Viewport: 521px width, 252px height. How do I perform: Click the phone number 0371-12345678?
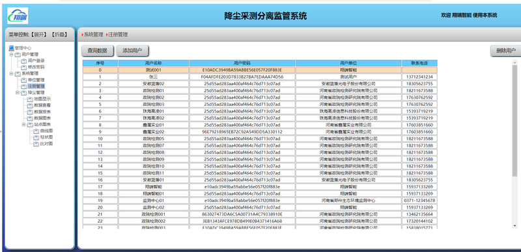(x=419, y=201)
